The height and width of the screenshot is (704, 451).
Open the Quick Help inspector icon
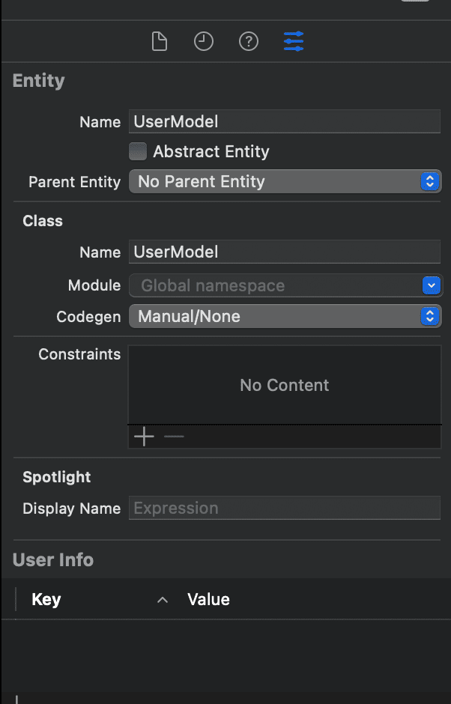[x=249, y=42]
